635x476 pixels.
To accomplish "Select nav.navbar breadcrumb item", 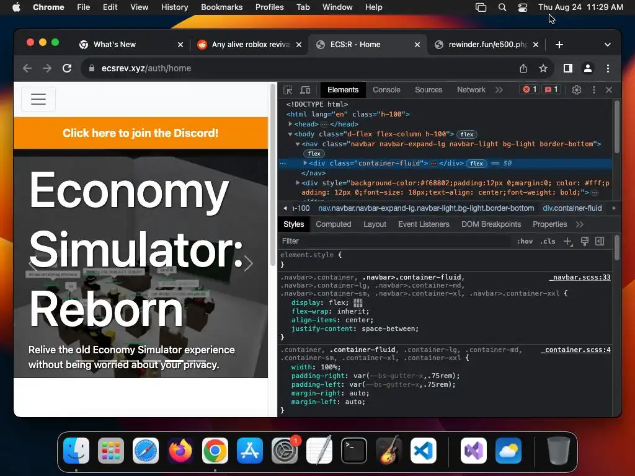I will (426, 208).
